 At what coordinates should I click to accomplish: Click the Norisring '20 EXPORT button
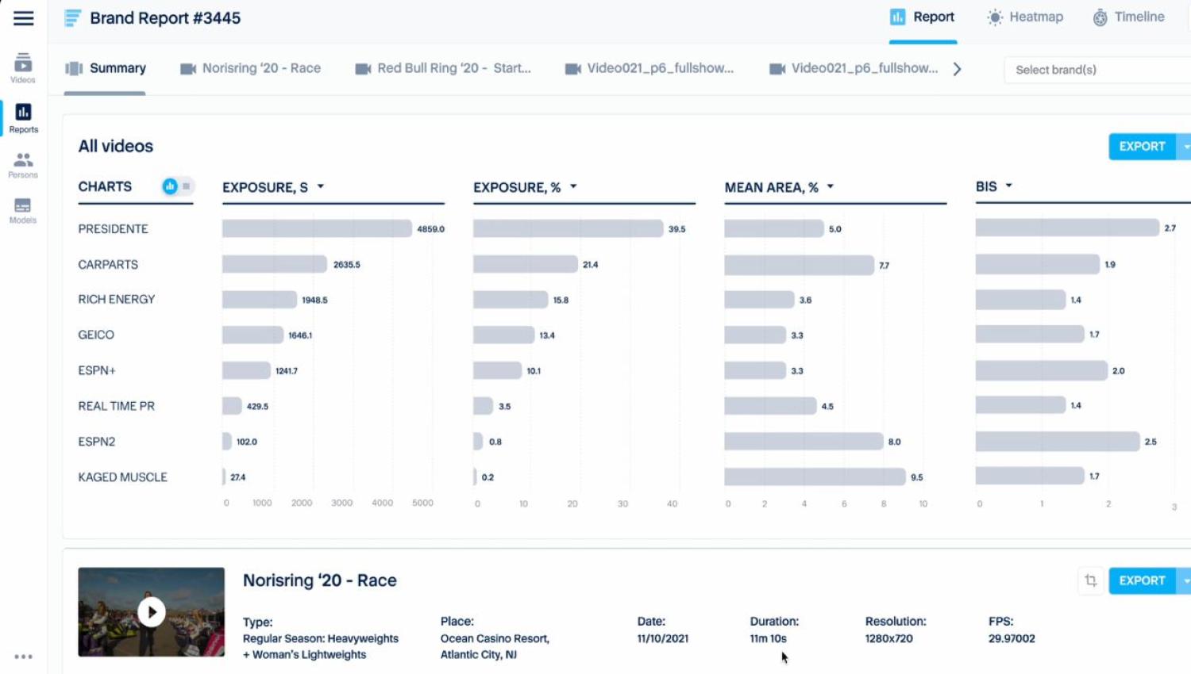tap(1142, 580)
